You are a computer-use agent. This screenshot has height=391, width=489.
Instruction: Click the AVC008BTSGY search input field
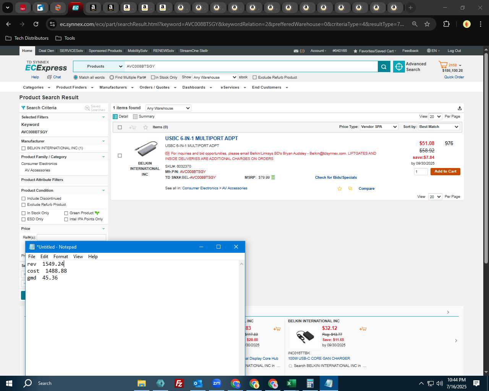click(x=251, y=66)
